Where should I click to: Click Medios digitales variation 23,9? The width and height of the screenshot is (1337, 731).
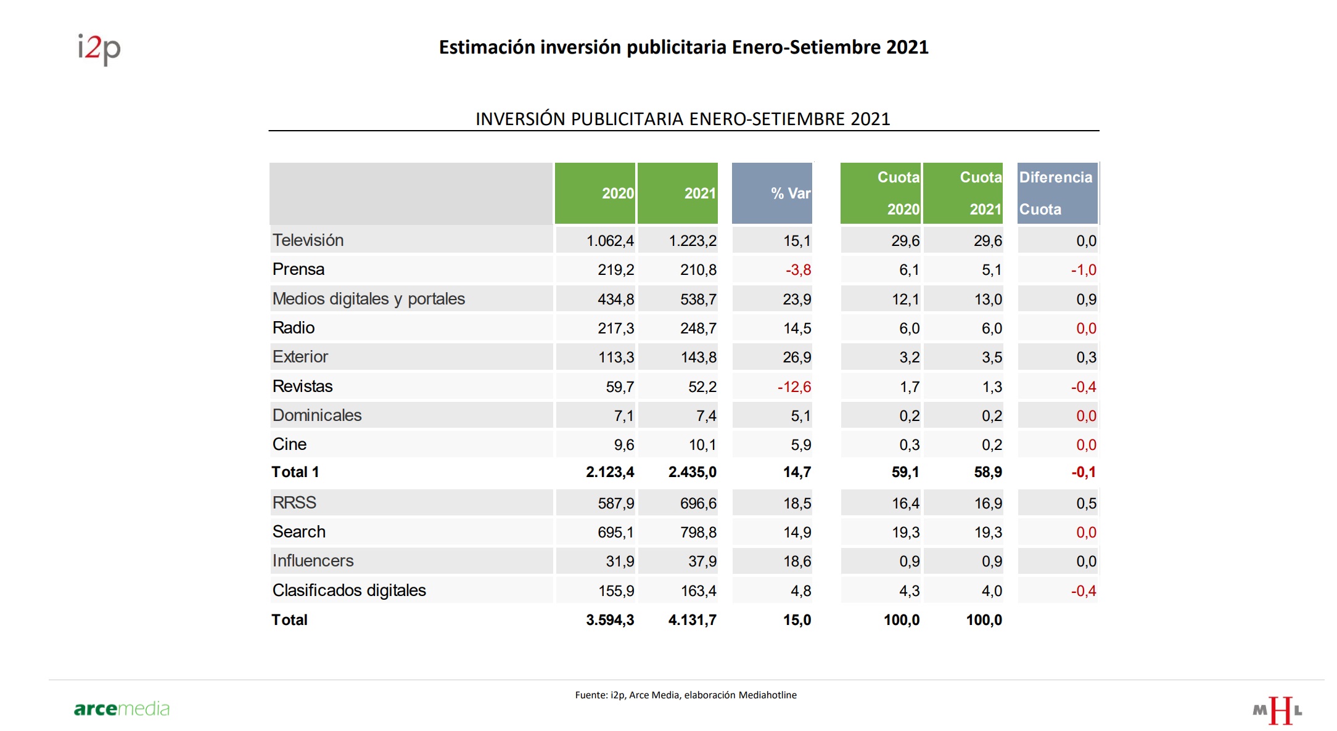[797, 300]
